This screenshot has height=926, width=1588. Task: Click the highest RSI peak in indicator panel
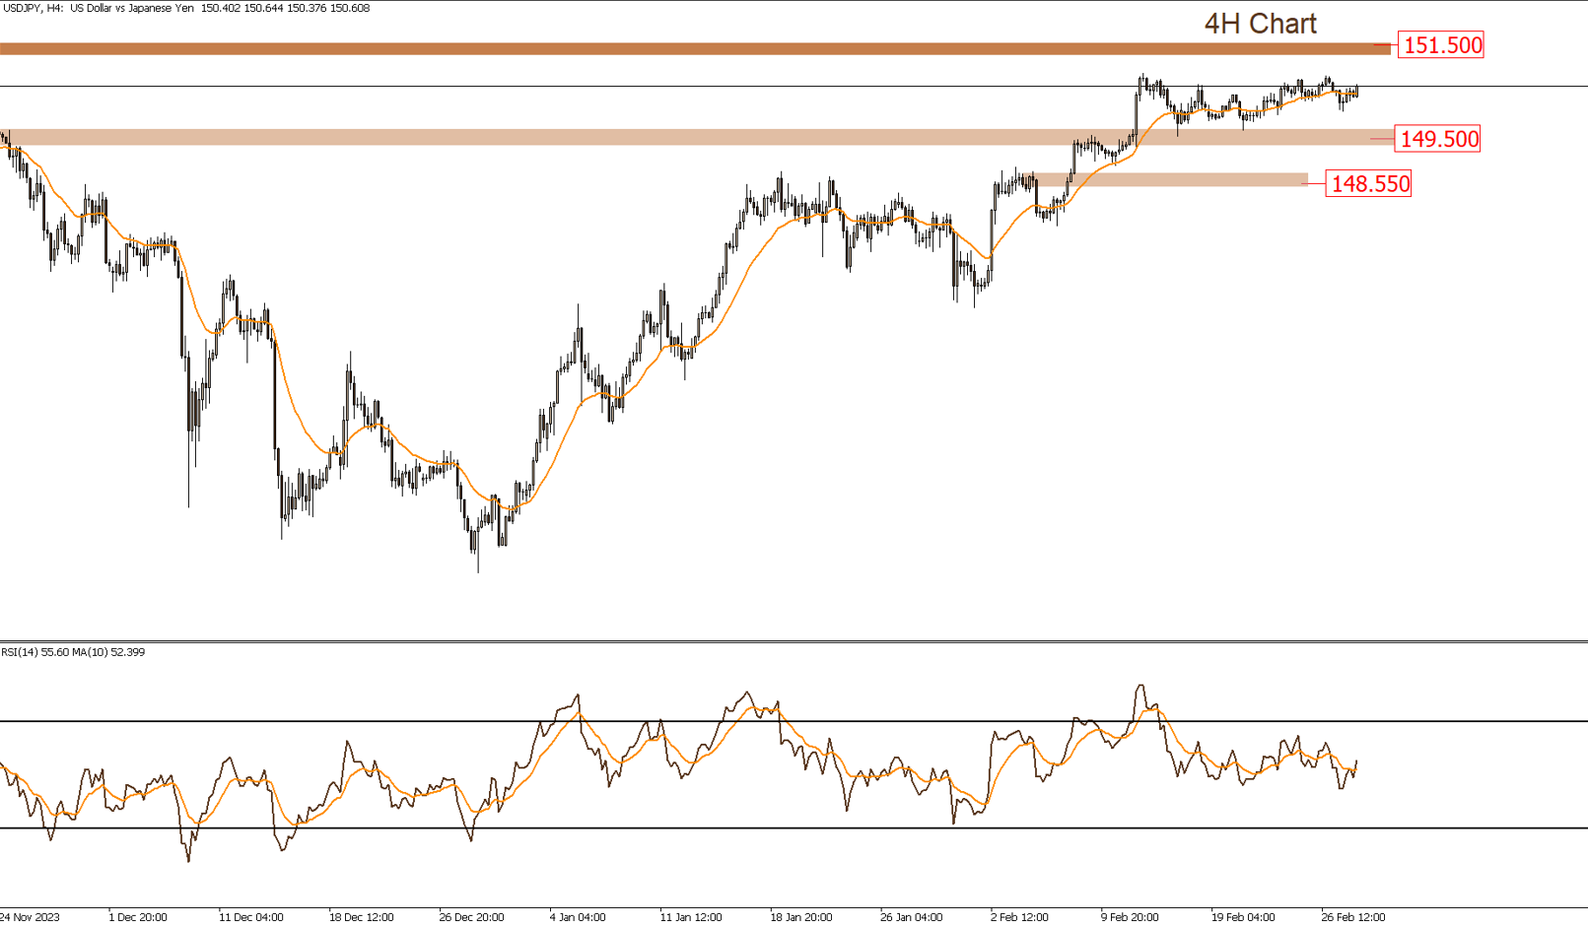coord(1141,686)
